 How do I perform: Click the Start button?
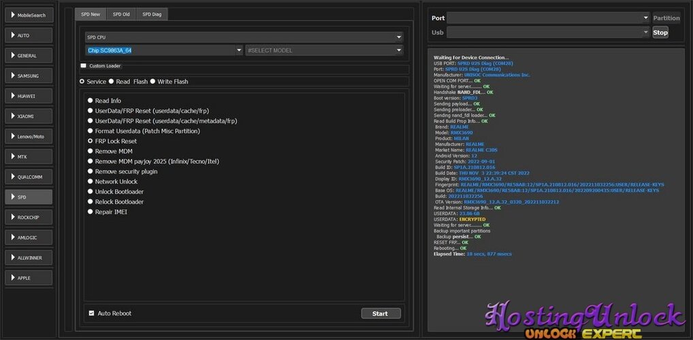click(381, 313)
